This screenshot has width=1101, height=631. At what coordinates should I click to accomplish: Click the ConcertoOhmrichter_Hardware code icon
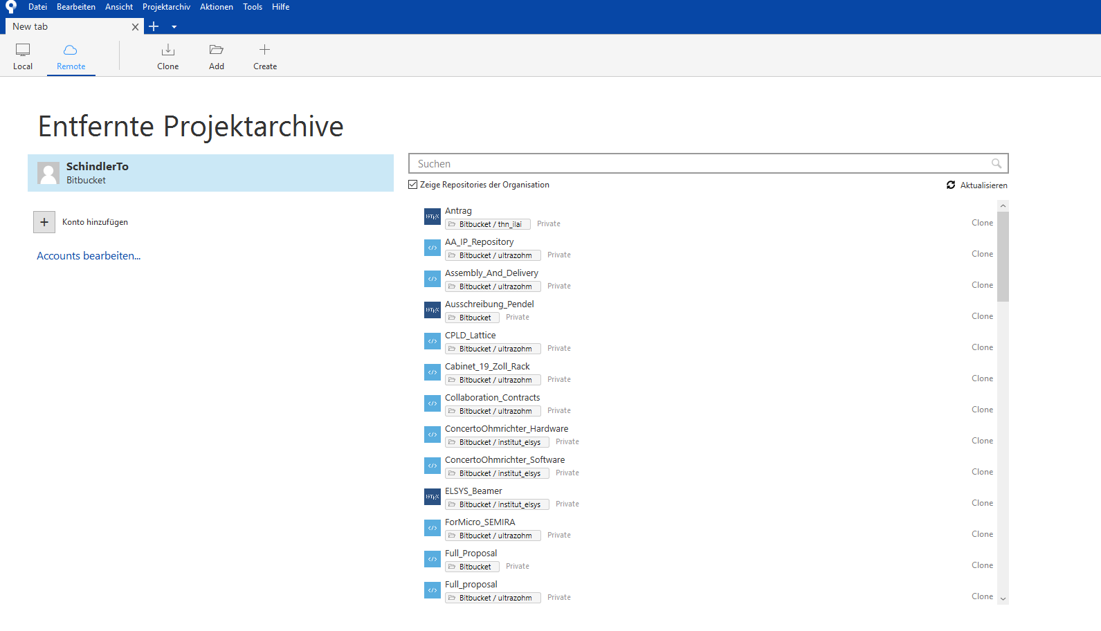(433, 435)
